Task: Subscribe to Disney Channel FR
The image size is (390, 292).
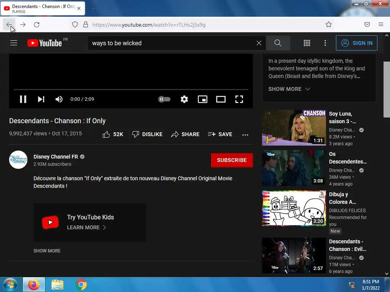Action: [232, 160]
